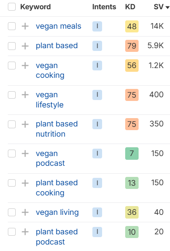
Task: Add vegan lifestyle using its plus icon
Action: click(x=25, y=95)
